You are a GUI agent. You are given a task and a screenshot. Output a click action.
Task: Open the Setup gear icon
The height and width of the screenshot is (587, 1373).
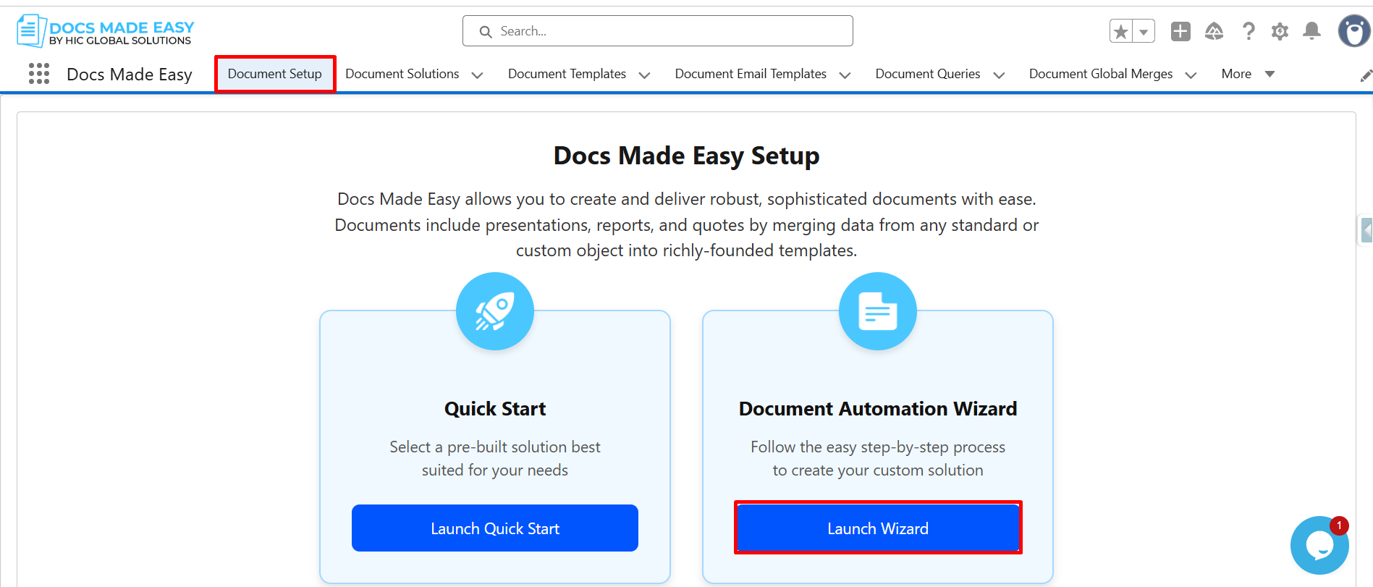coord(1280,31)
